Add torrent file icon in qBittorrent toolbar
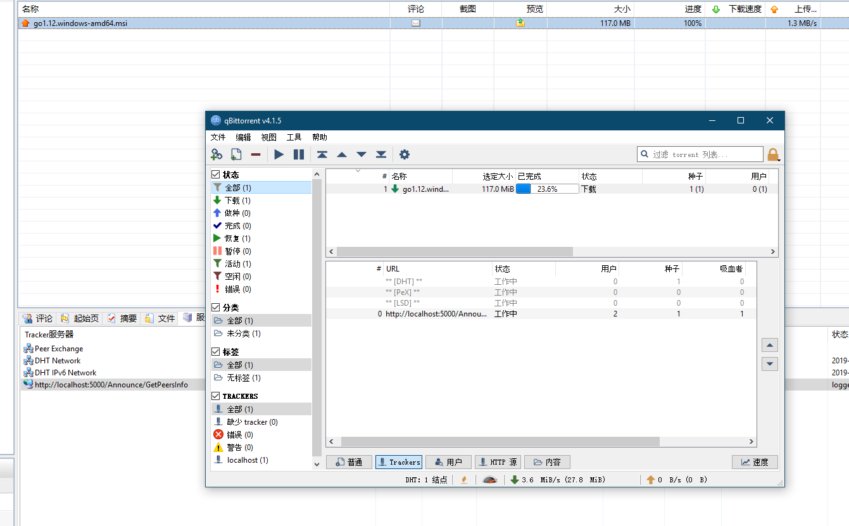The width and height of the screenshot is (849, 526). [236, 154]
